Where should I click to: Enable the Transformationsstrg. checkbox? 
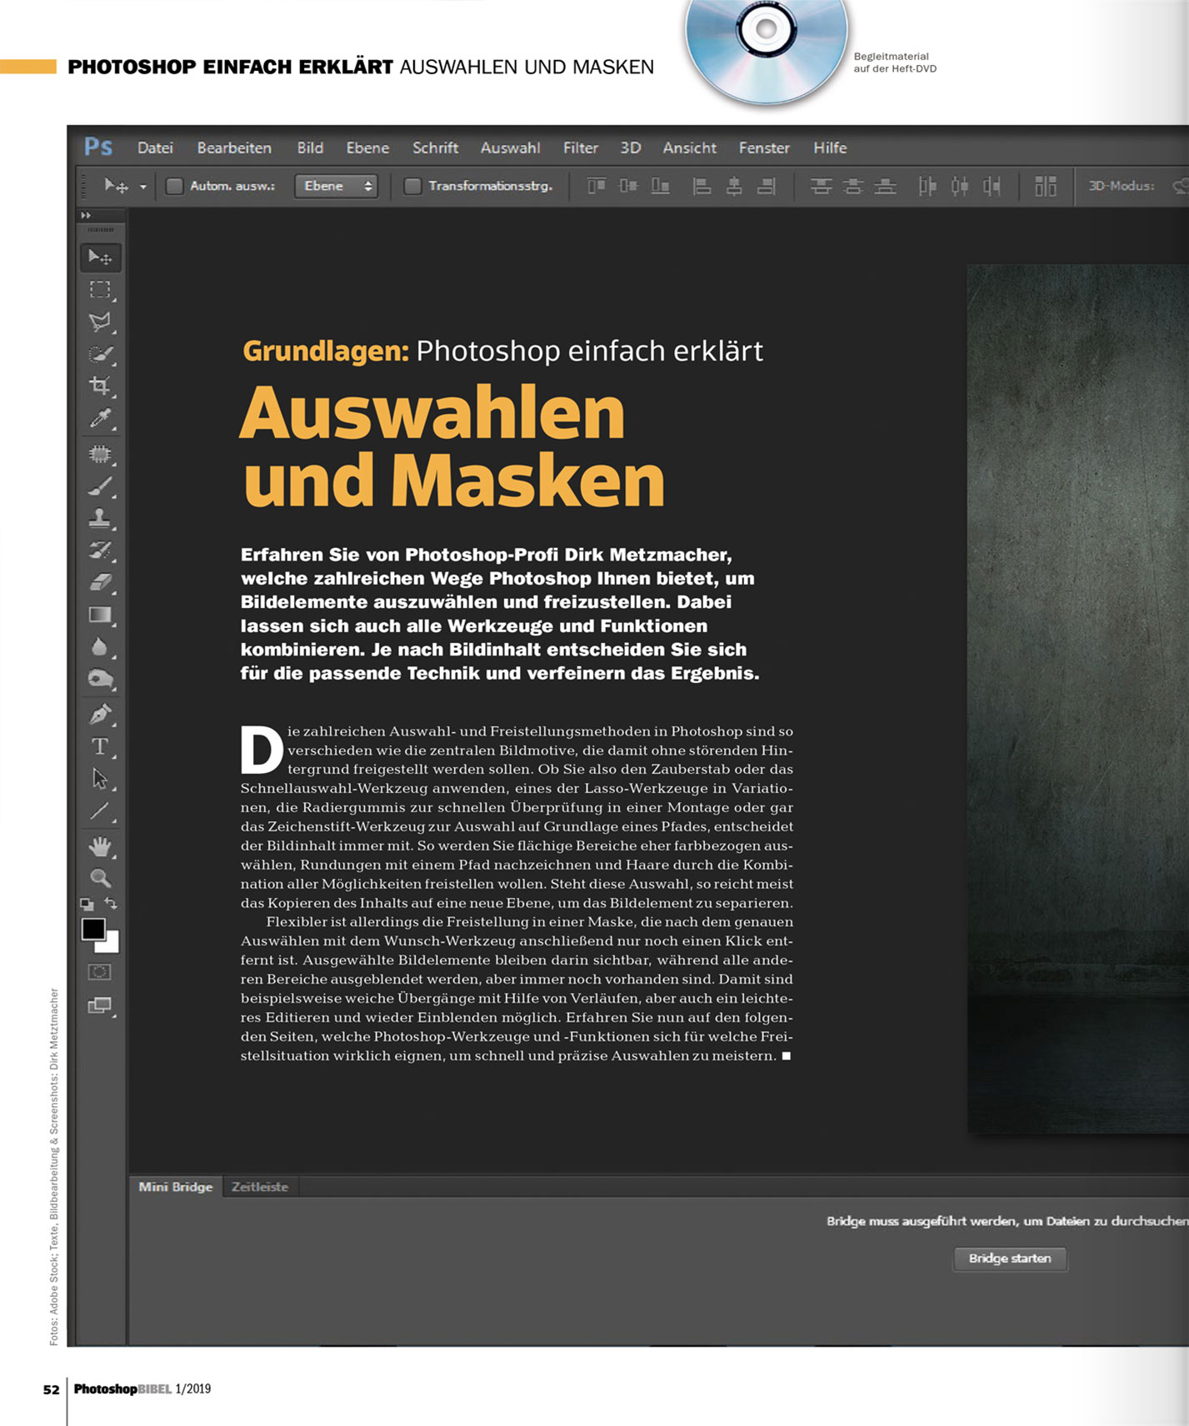[412, 186]
